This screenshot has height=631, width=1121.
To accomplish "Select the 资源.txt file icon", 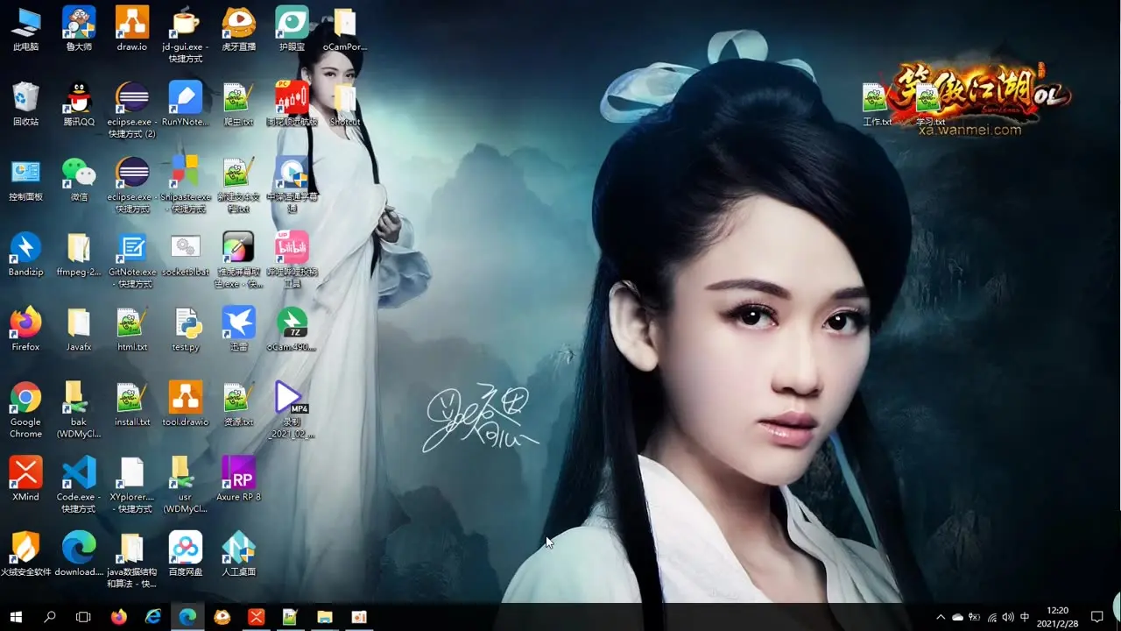I will tap(238, 404).
